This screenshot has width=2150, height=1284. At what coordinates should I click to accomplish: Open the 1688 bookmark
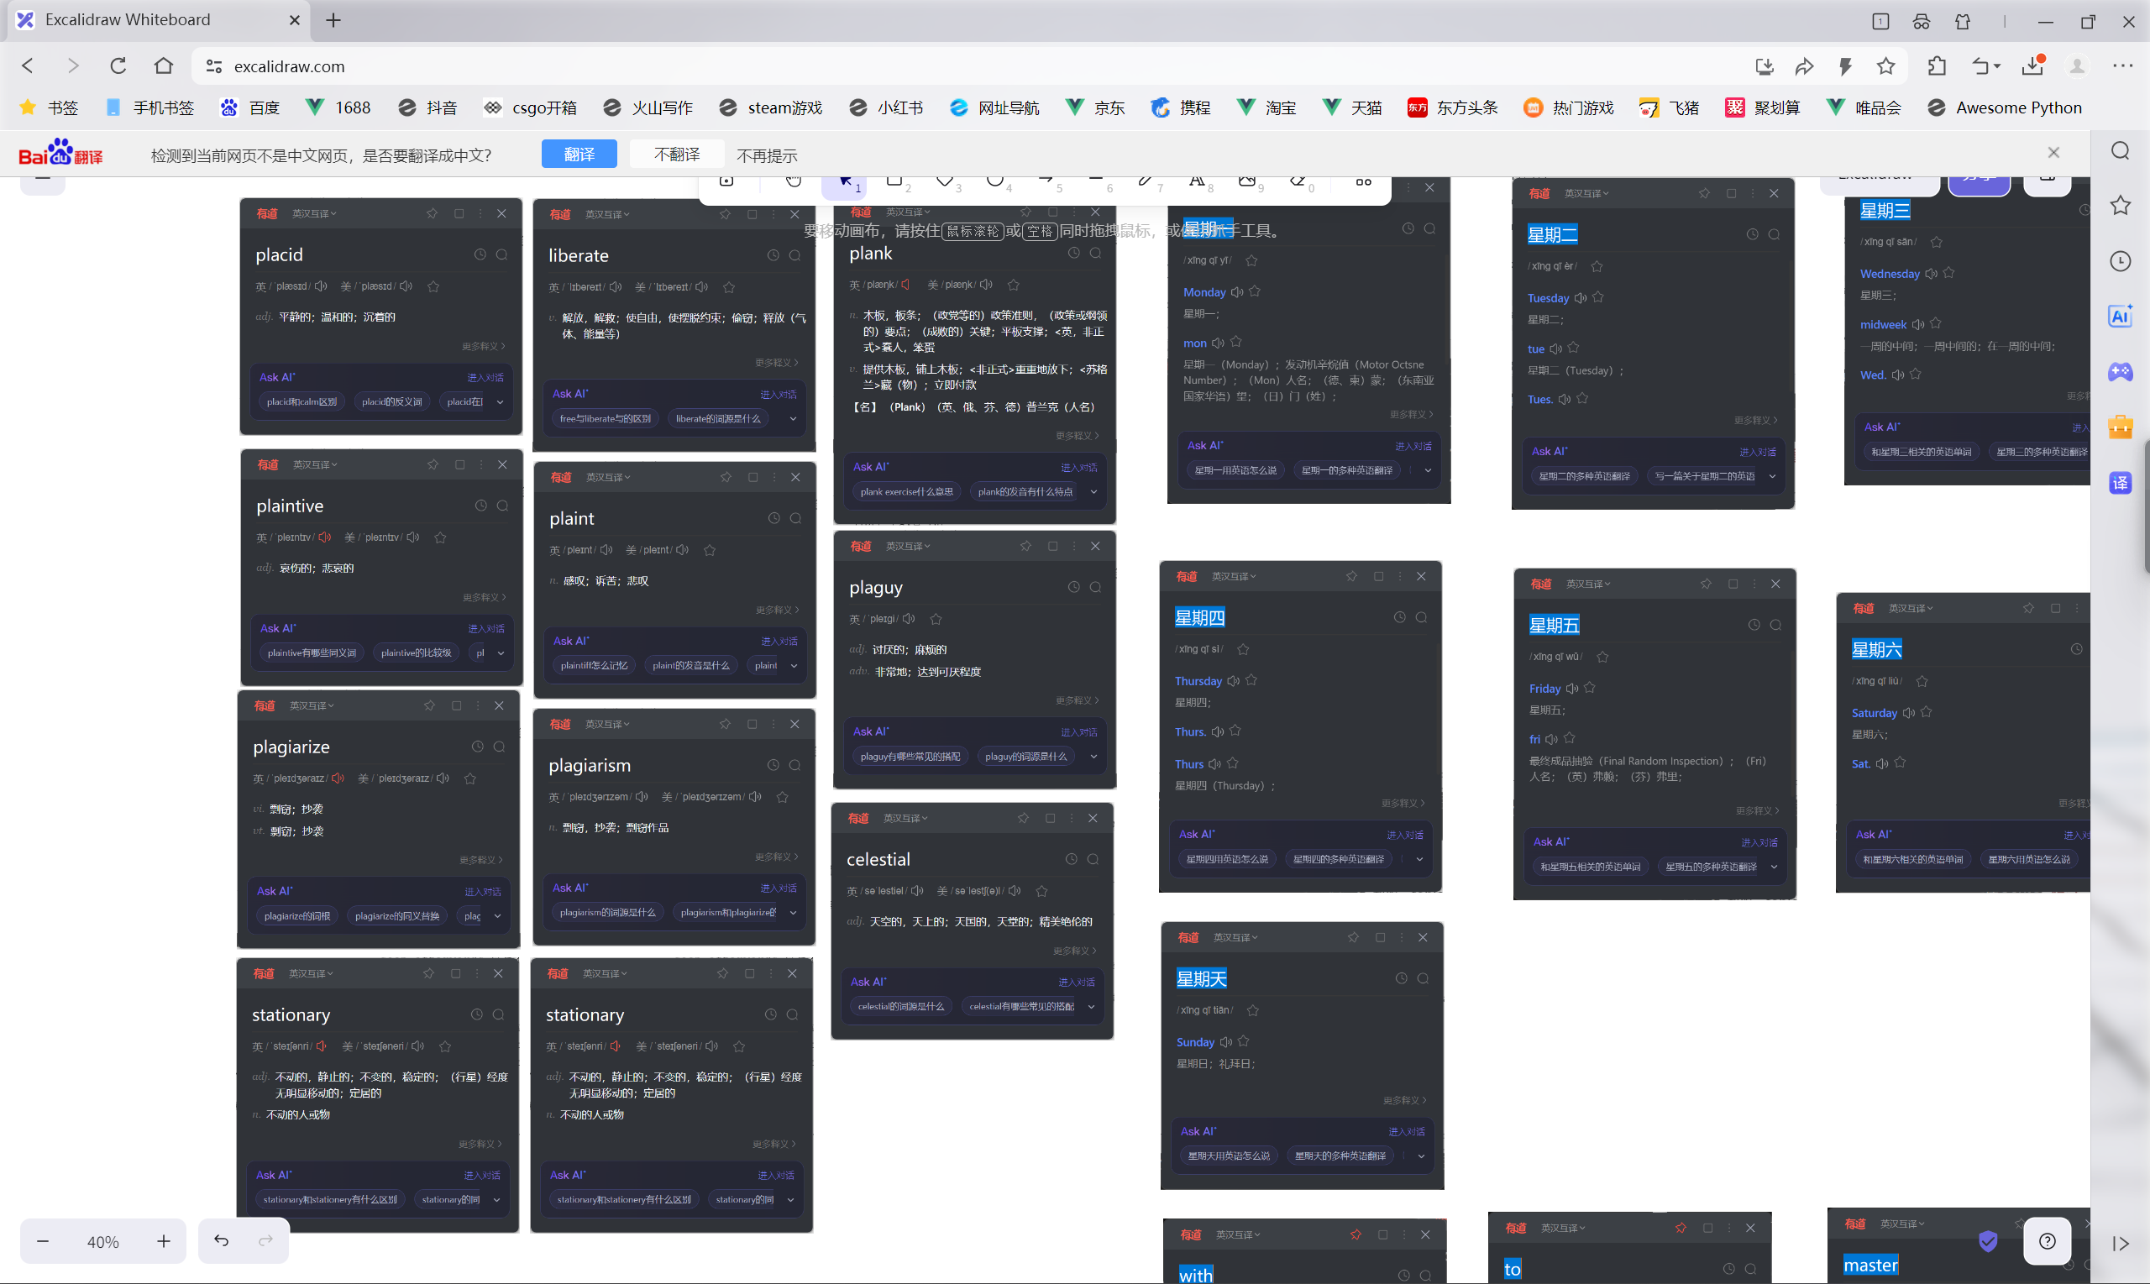pyautogui.click(x=338, y=107)
